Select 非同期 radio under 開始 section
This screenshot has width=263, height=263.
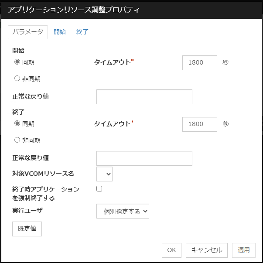pos(17,79)
